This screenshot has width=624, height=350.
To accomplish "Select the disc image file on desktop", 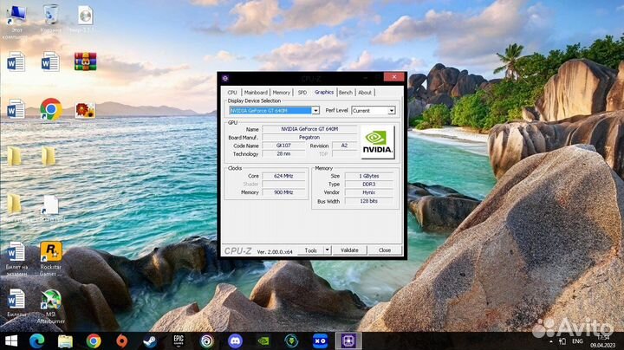I will pos(85,18).
